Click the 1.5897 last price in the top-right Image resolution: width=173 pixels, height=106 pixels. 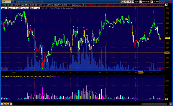(163, 2)
